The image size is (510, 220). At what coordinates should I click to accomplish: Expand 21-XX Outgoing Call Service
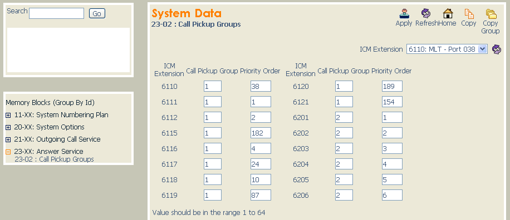point(8,139)
